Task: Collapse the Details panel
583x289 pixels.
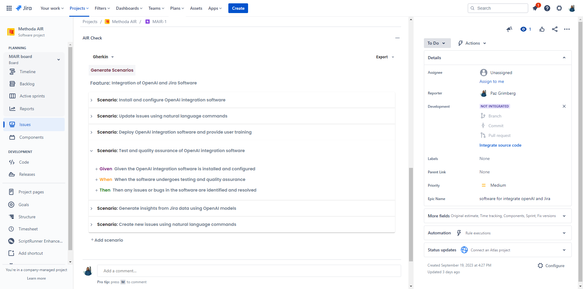Action: [x=564, y=58]
